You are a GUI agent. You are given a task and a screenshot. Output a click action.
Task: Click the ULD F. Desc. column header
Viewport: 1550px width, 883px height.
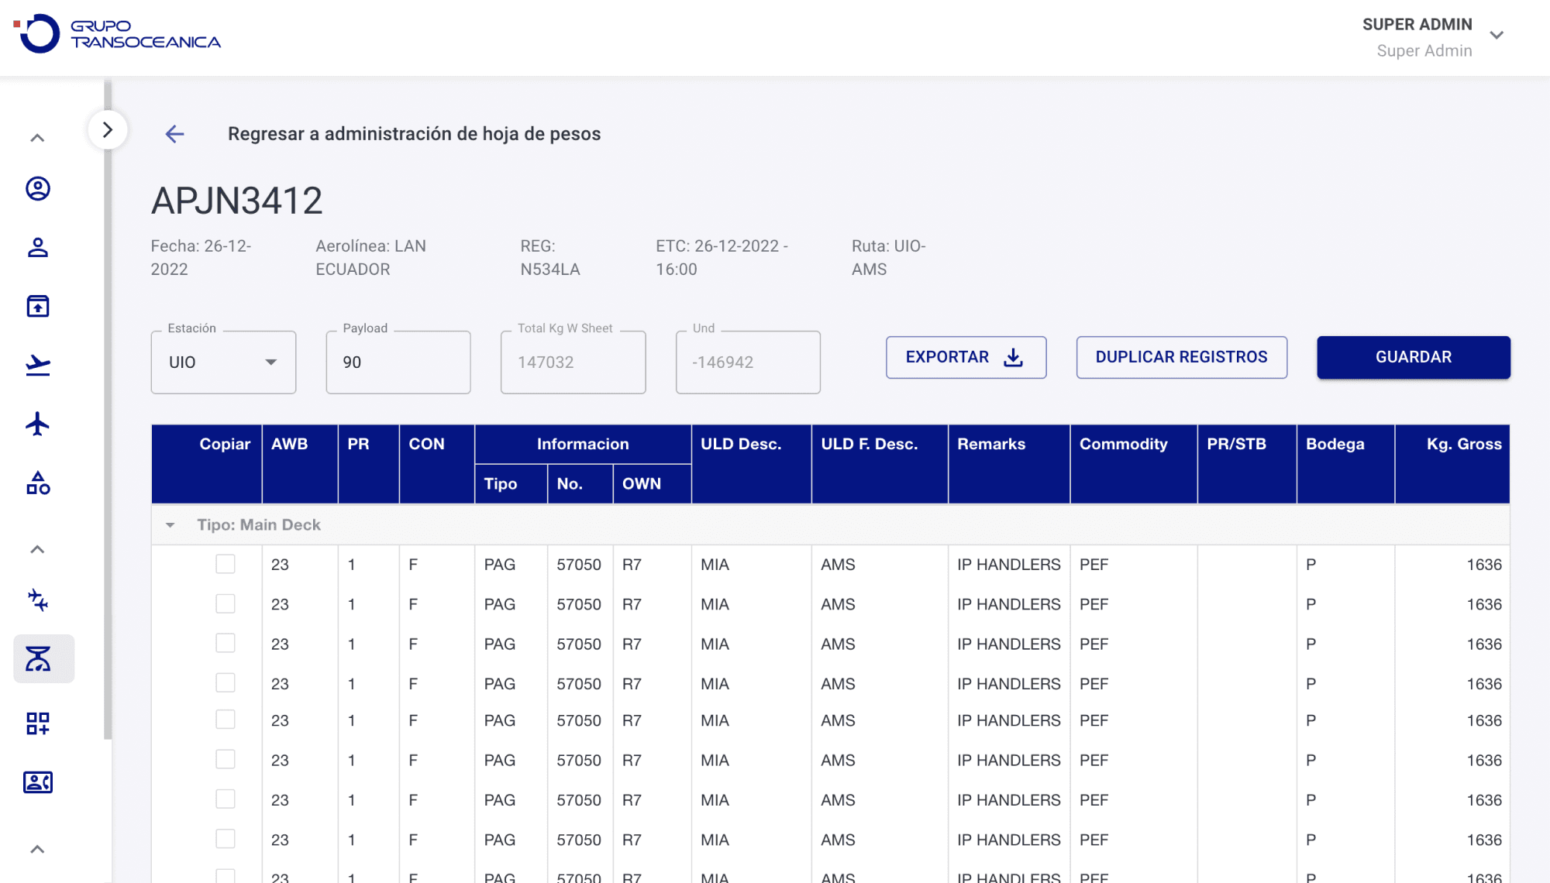tap(880, 464)
